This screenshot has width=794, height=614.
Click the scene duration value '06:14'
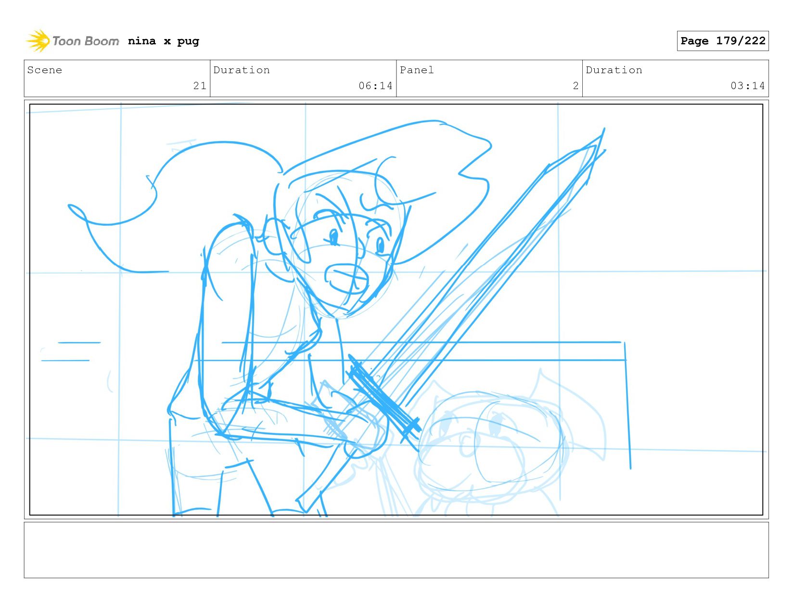375,86
